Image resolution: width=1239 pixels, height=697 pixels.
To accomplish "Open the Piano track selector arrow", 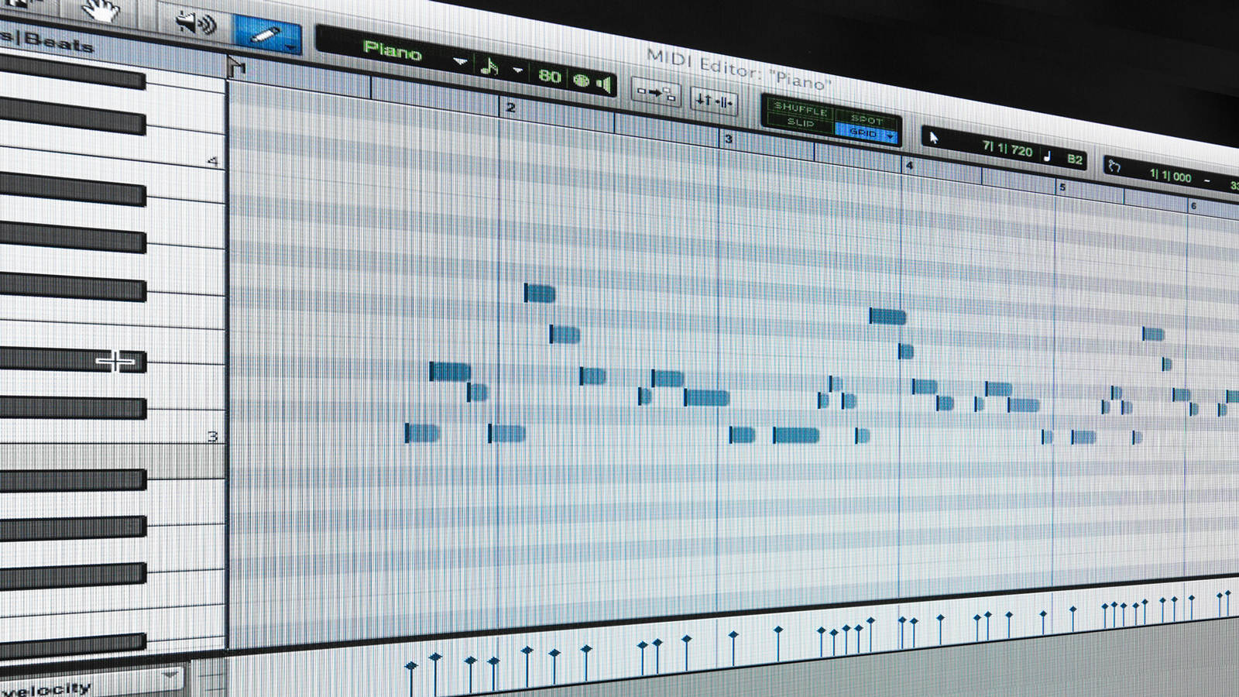I will point(460,61).
